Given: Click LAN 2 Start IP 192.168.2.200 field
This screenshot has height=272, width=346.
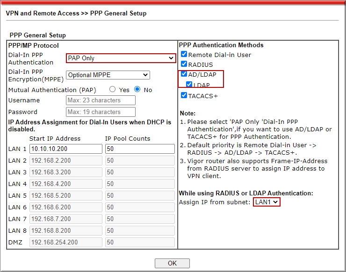Looking at the screenshot, I should [x=66, y=161].
